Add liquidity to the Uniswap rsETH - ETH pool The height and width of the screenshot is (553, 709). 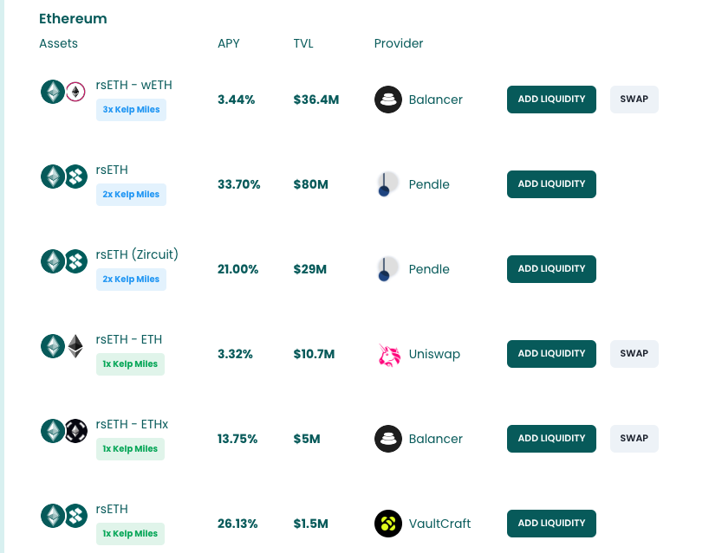pos(551,354)
